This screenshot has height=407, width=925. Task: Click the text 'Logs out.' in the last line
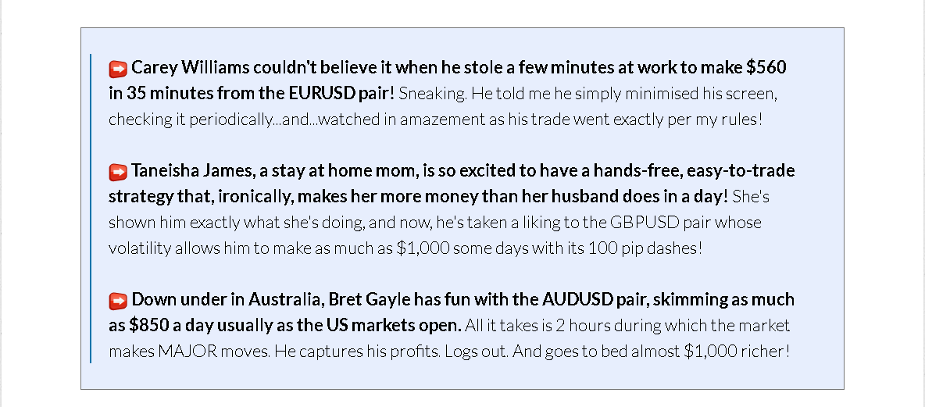click(x=477, y=352)
